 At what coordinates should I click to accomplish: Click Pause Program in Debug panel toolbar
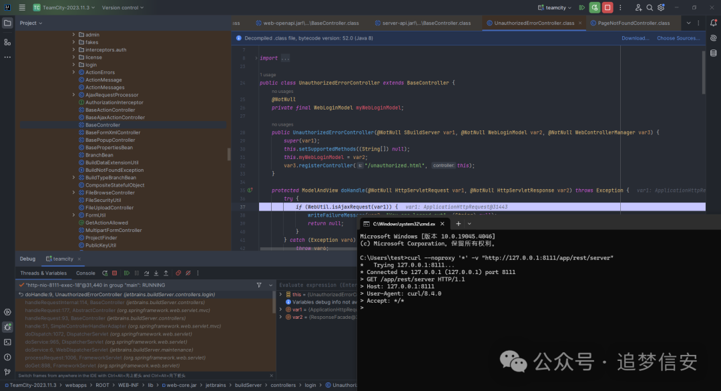coord(137,273)
